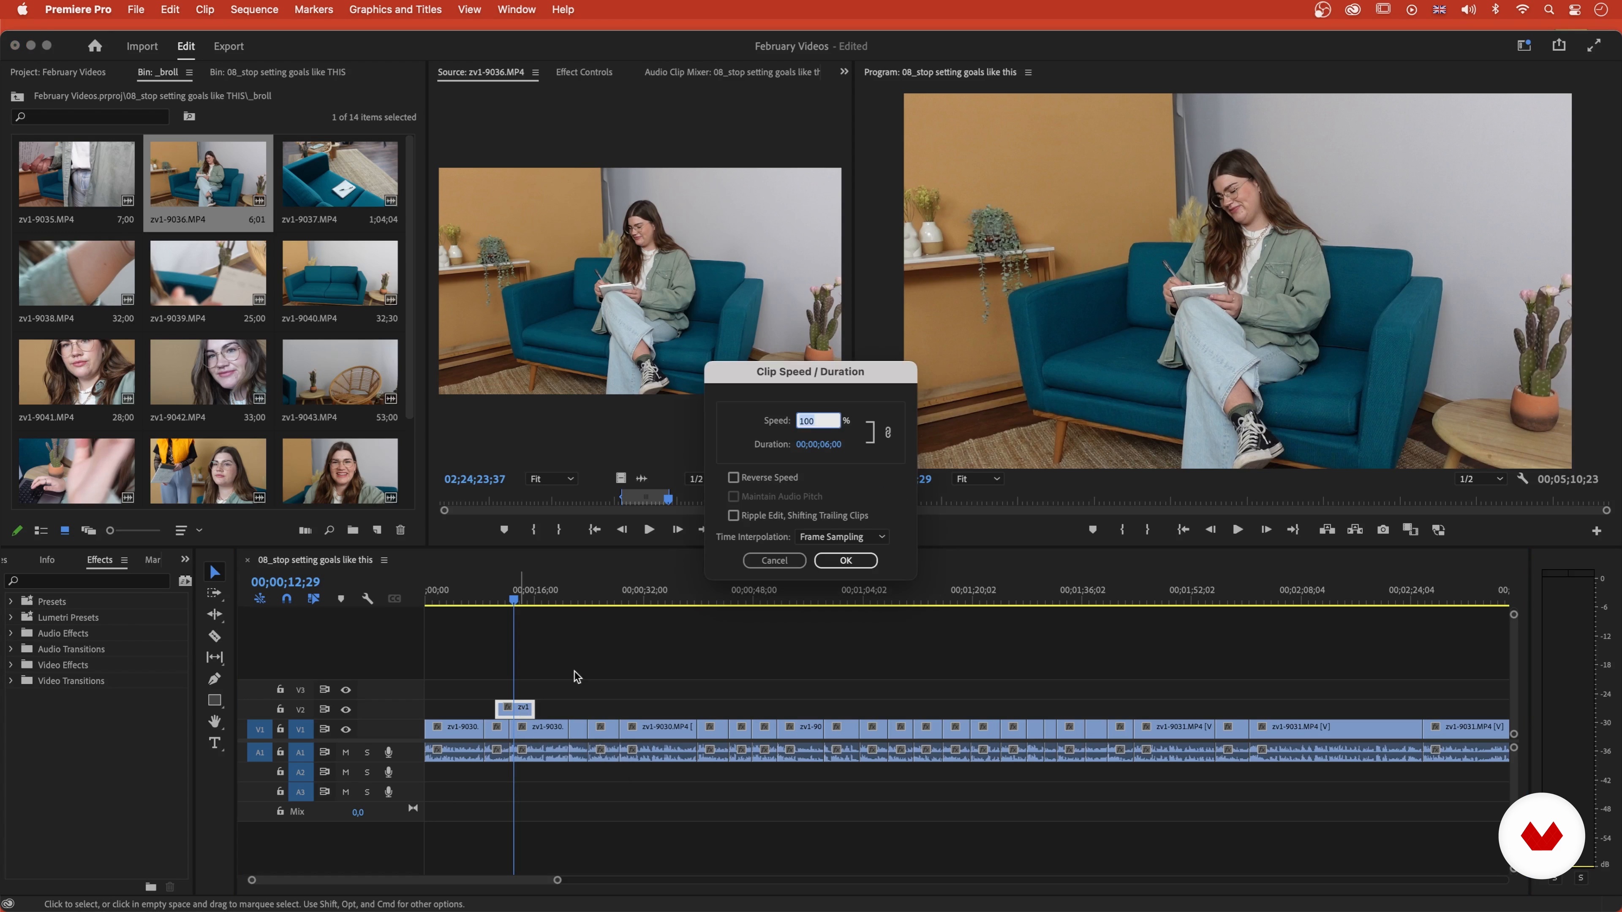Switch to the Export workspace tab
1622x912 pixels.
pyautogui.click(x=228, y=46)
